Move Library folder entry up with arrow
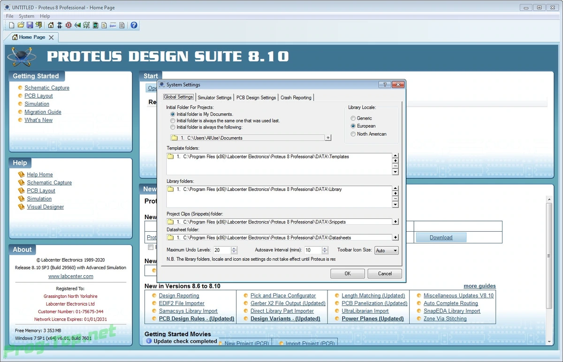The image size is (563, 362). pos(396,188)
